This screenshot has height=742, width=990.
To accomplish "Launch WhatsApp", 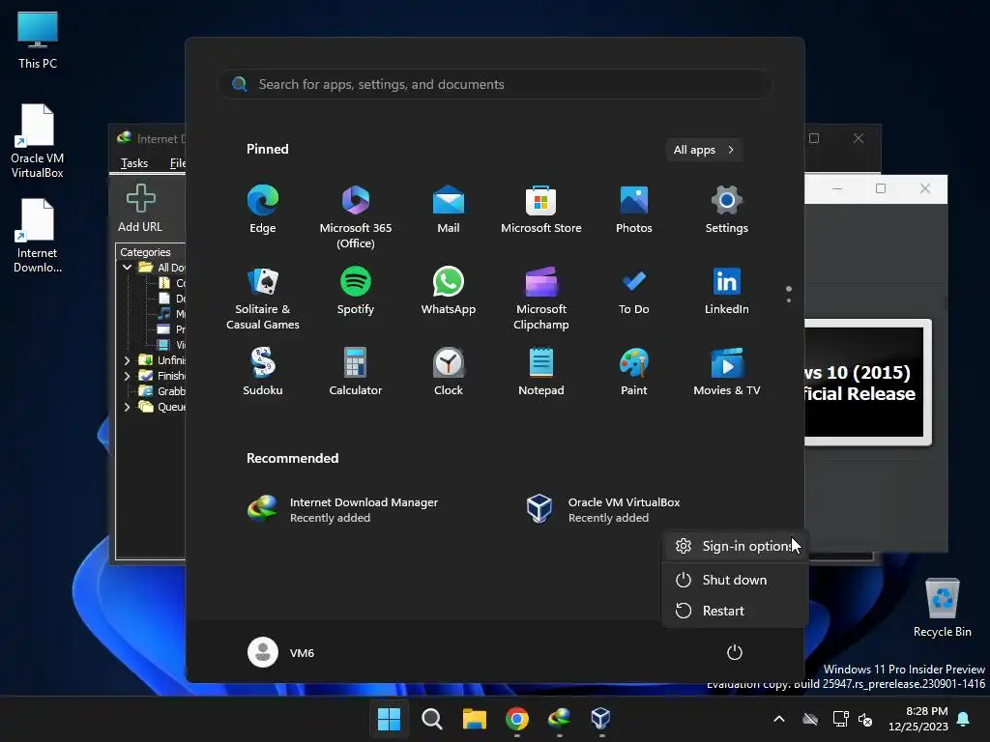I will coord(449,291).
